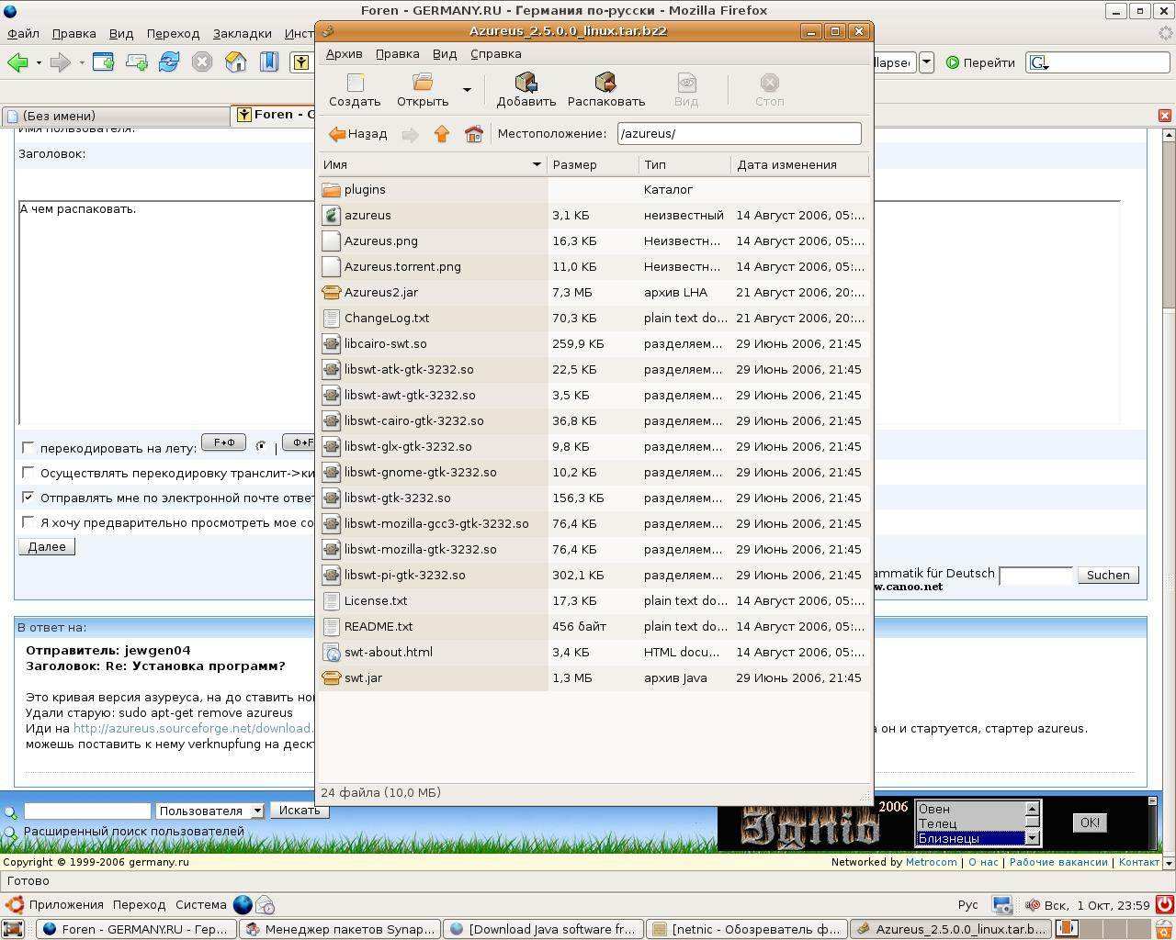The image size is (1176, 940).
Task: Select Azureus2.jar archive file
Action: pos(594,292)
